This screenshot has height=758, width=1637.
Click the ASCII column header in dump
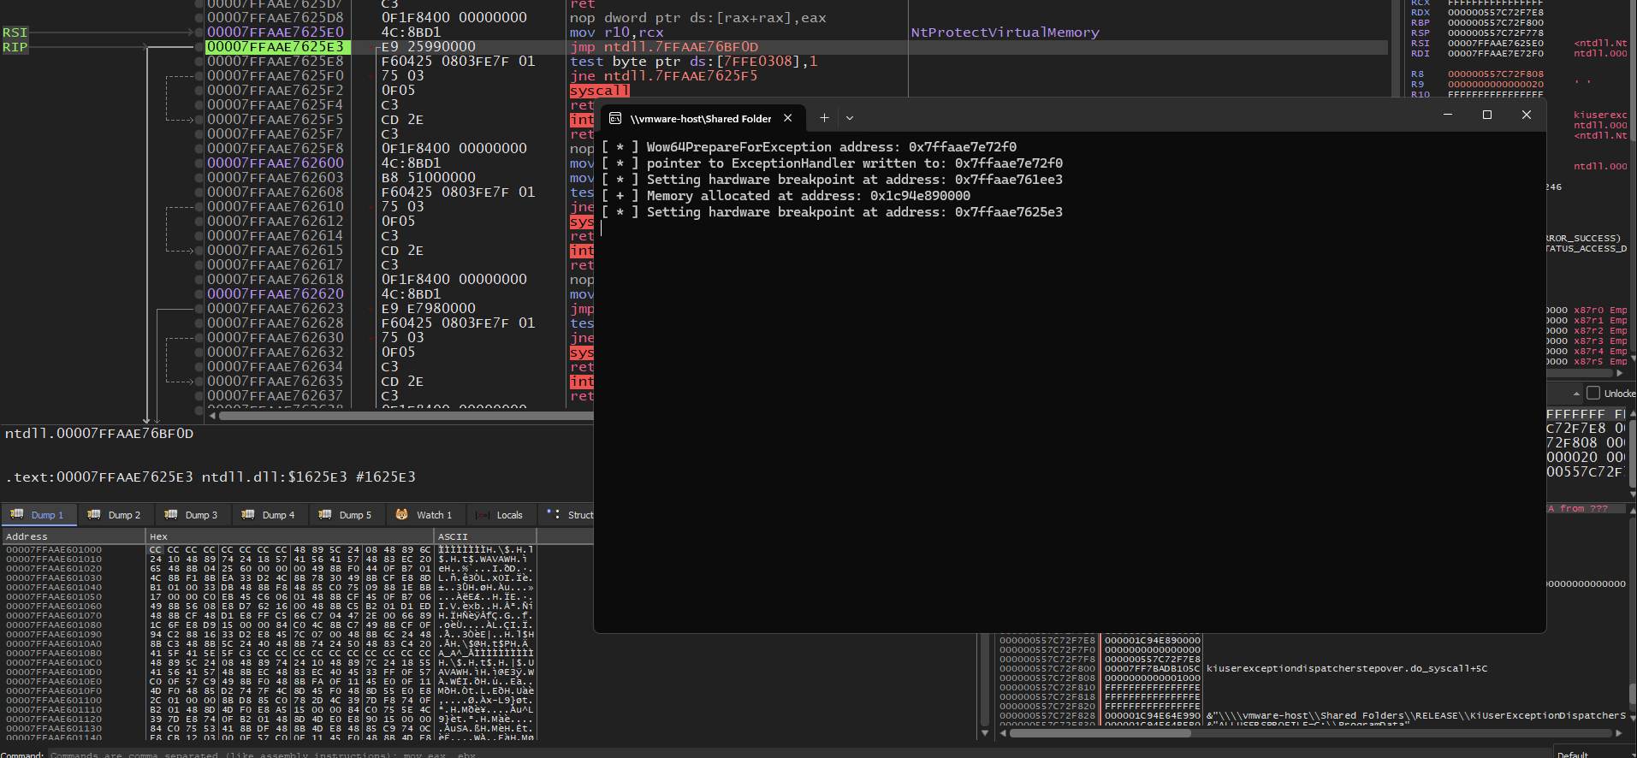pyautogui.click(x=453, y=536)
